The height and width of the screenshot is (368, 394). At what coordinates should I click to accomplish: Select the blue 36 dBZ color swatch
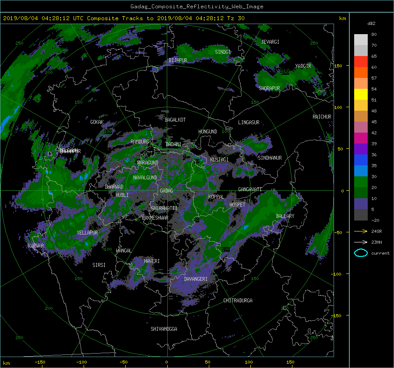coord(361,160)
